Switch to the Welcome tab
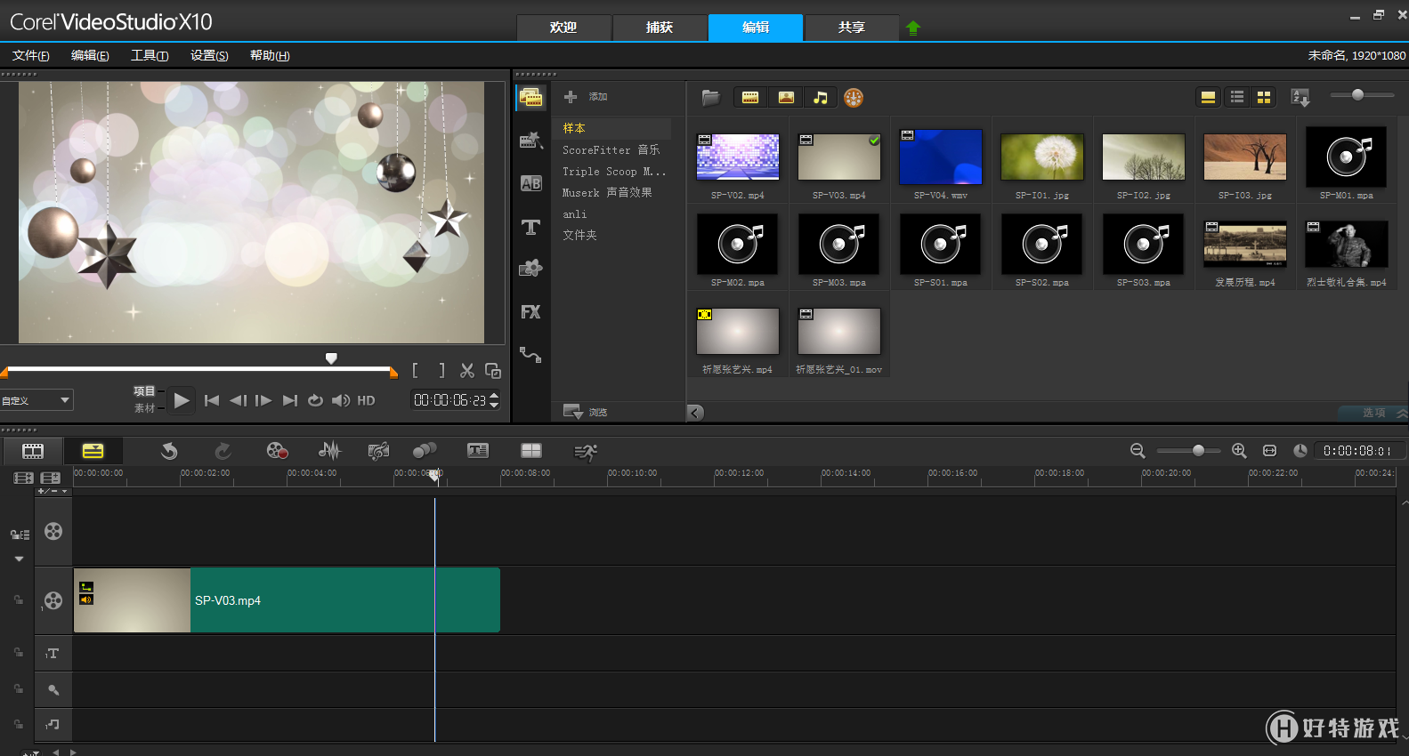 [x=563, y=28]
